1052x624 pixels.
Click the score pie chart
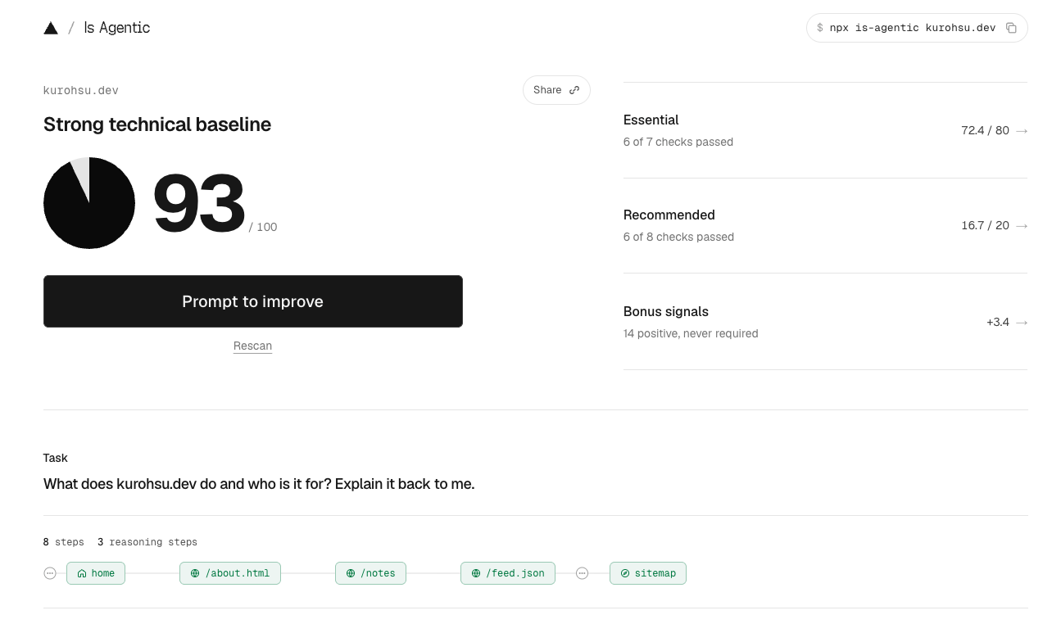(89, 203)
